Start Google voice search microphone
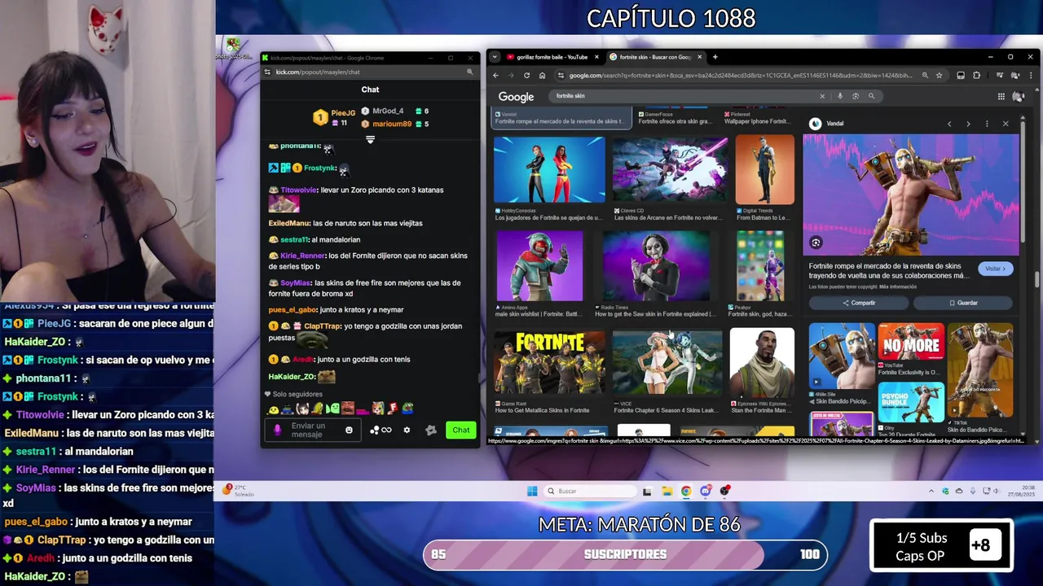 840,96
